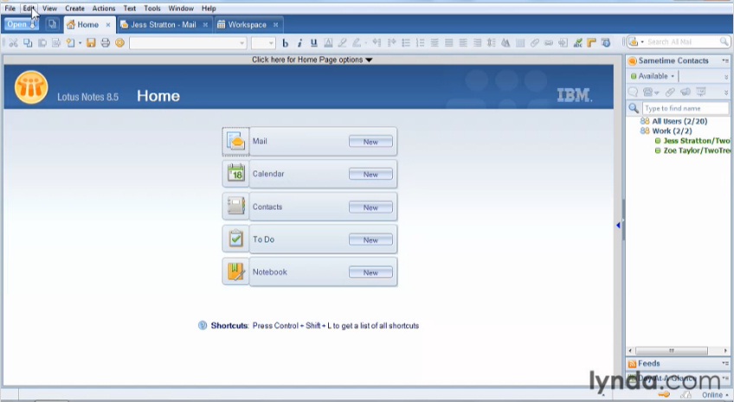
Task: Click New button for Mail
Action: (370, 142)
